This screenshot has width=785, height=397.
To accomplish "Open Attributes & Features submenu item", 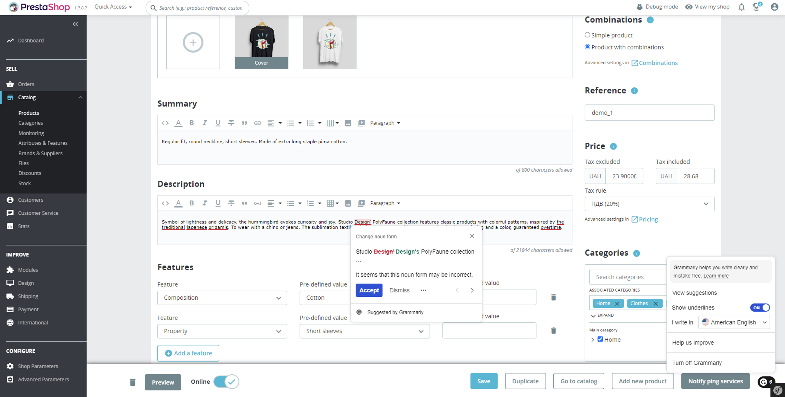I will (43, 143).
